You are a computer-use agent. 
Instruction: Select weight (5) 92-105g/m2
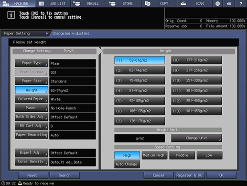tap(140, 101)
